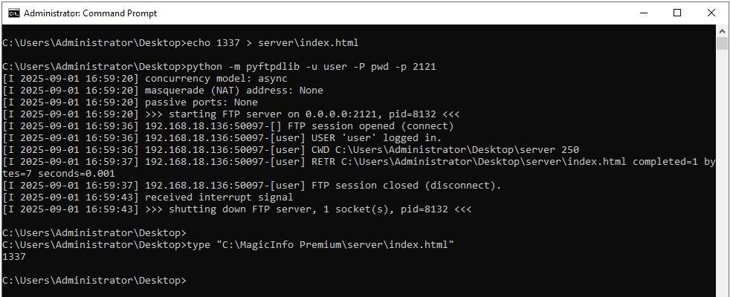730x297 pixels.
Task: Click the "concurrency model: async" log line
Action: point(216,79)
